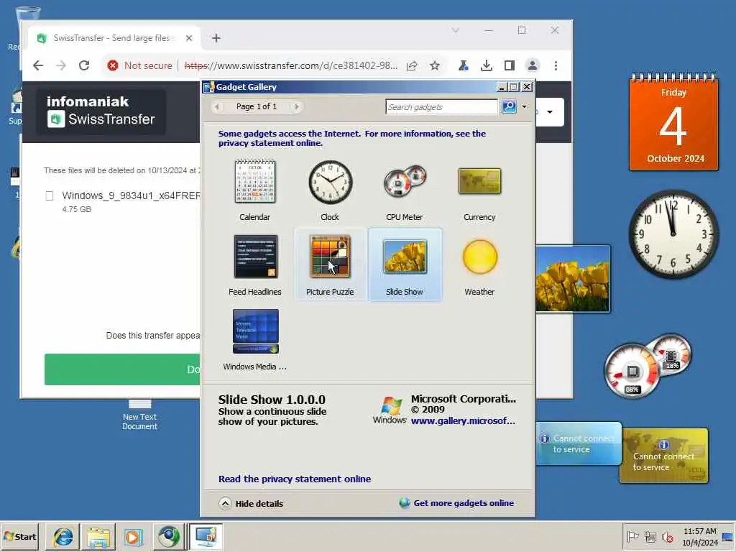Image resolution: width=736 pixels, height=552 pixels.
Task: Click the desktop Calendar gadget showing Friday 4
Action: (x=673, y=122)
